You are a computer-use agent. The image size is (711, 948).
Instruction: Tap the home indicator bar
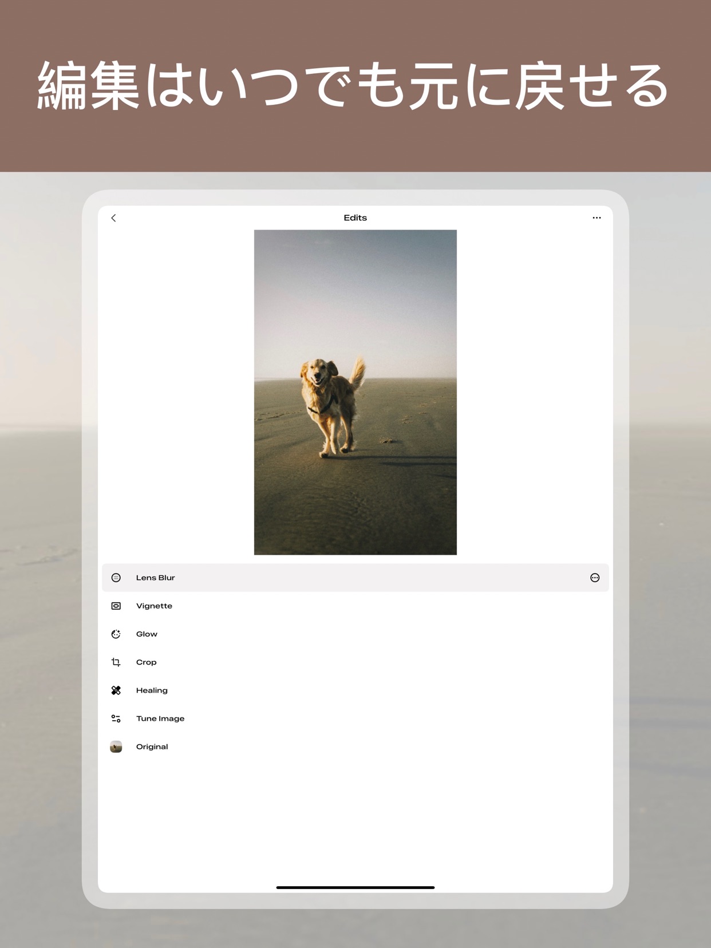click(355, 887)
